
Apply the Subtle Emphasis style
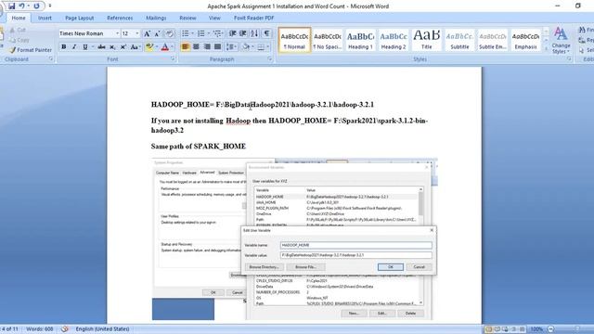493,40
